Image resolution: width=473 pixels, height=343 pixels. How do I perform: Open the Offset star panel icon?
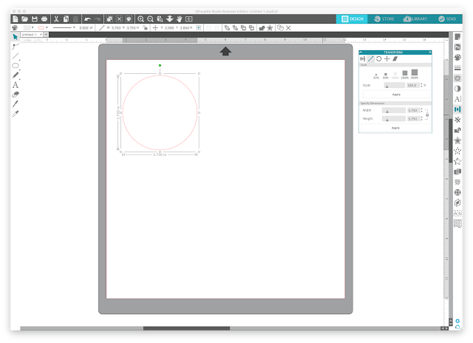[457, 140]
